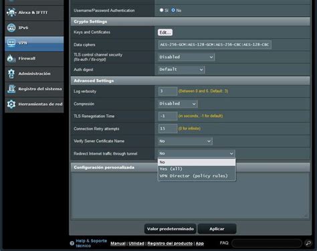This screenshot has width=317, height=251.
Task: Go to IPv6 menu label
Action: point(23,27)
